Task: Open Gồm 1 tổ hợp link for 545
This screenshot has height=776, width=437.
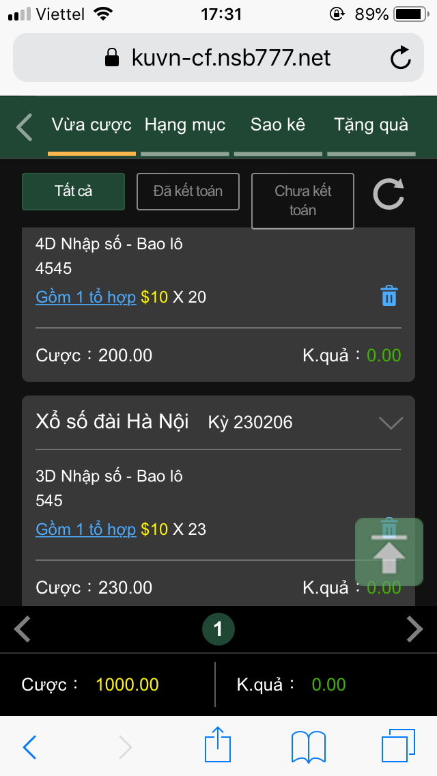Action: click(85, 529)
